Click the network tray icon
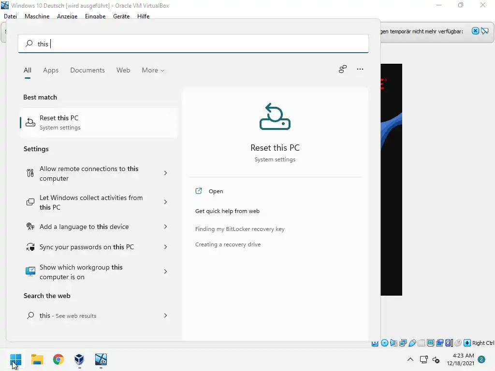495x371 pixels. pyautogui.click(x=423, y=359)
